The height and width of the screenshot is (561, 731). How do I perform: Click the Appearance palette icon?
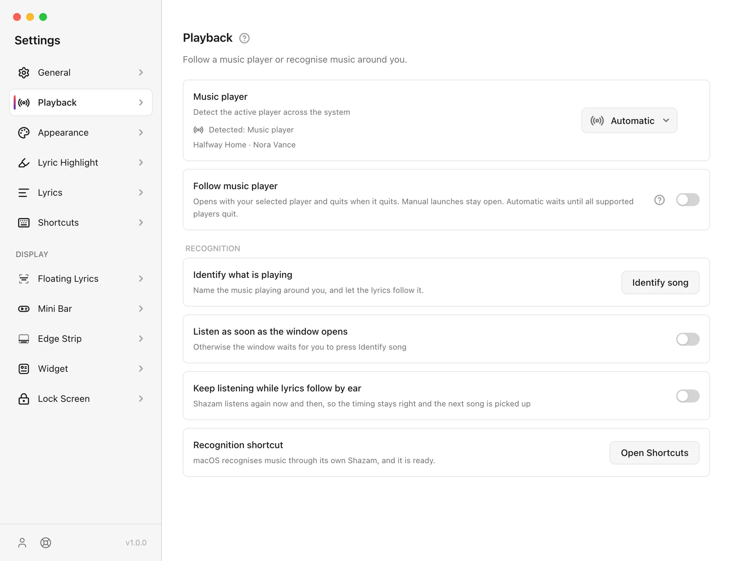pos(24,133)
